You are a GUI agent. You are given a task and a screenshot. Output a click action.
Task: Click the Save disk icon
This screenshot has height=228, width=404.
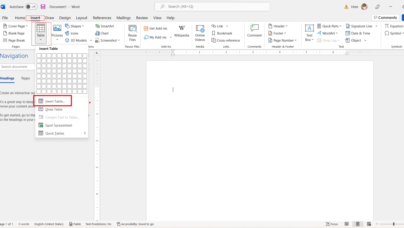coord(43,7)
